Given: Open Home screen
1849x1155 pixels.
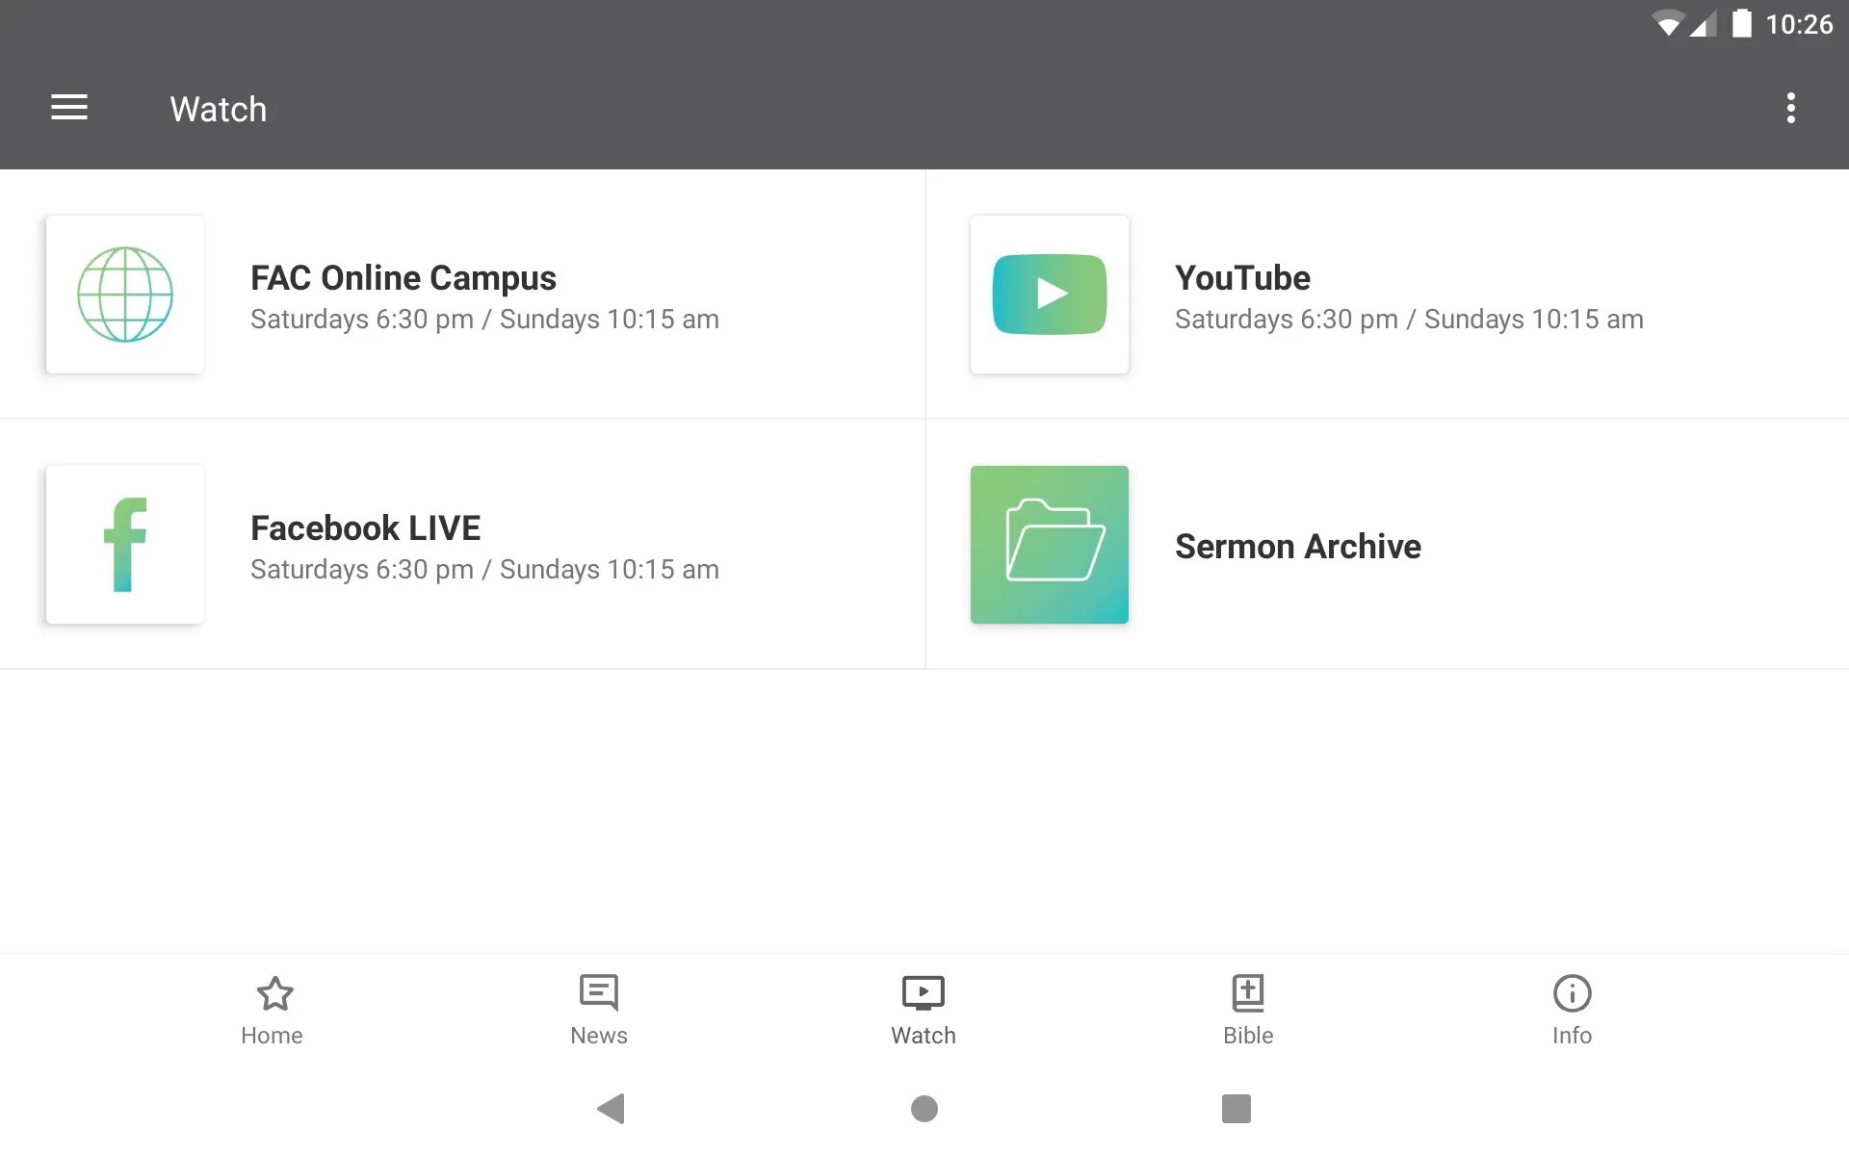Looking at the screenshot, I should [272, 1010].
